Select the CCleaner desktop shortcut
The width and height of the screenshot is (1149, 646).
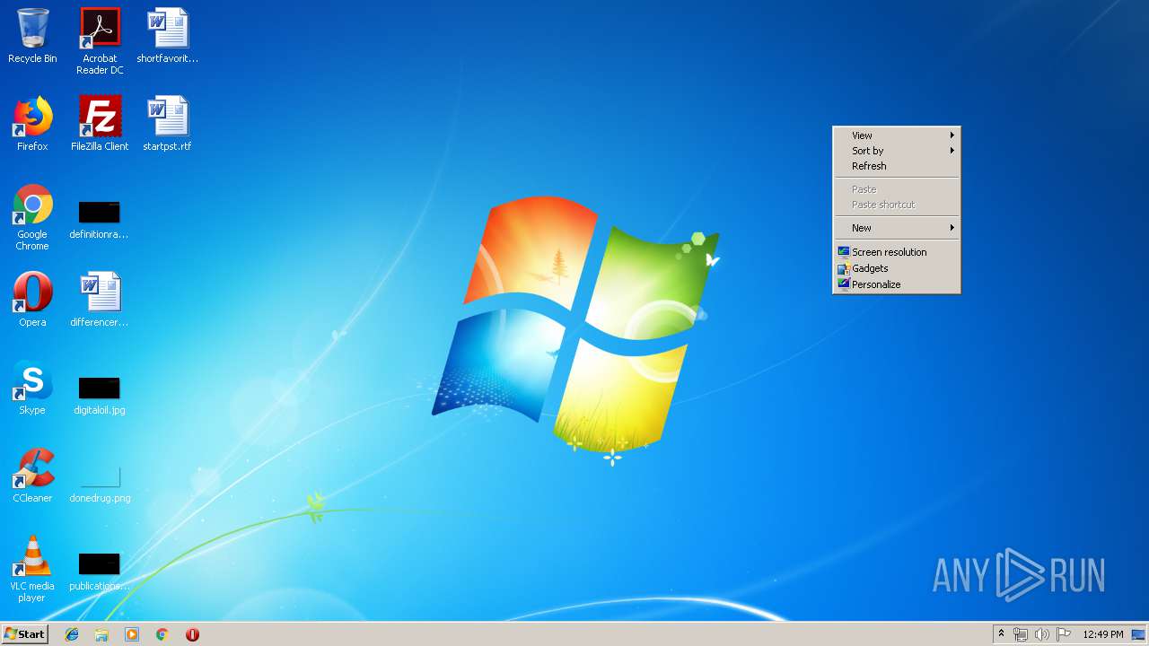pos(32,476)
